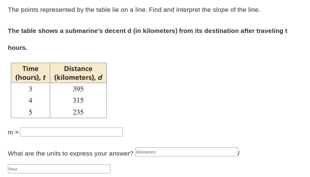Click the 'What are the units' question text
The height and width of the screenshot is (177, 310).
click(x=70, y=153)
